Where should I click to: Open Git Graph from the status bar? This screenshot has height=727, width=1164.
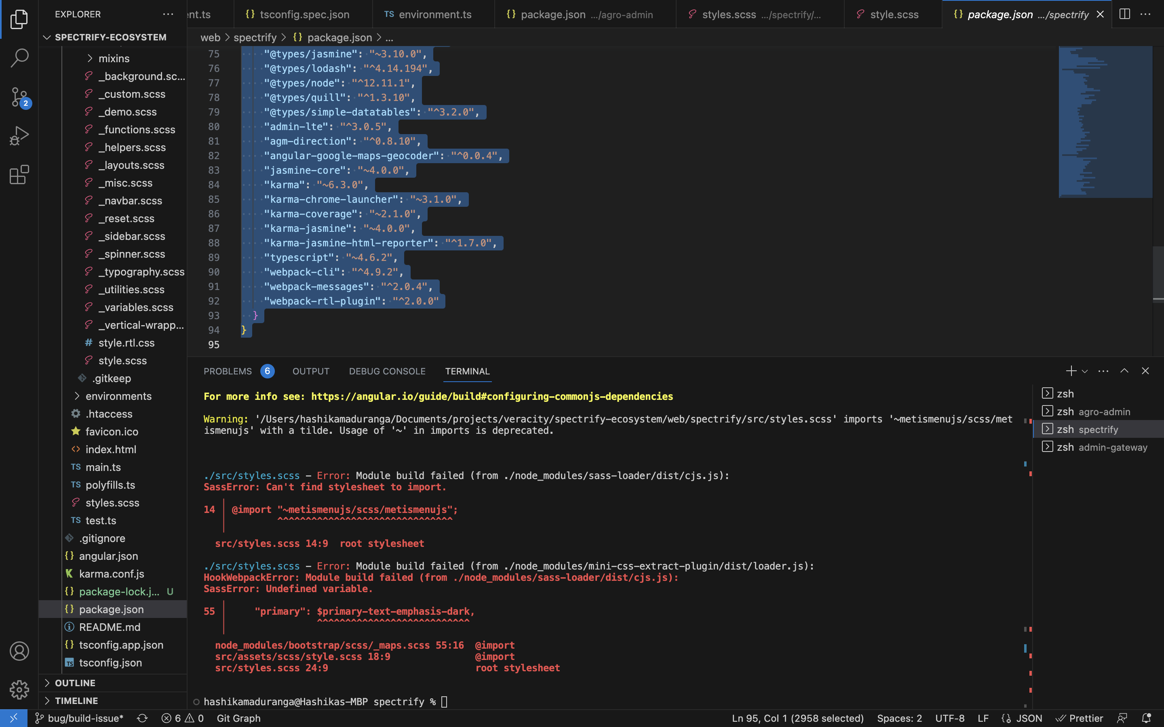click(x=239, y=718)
